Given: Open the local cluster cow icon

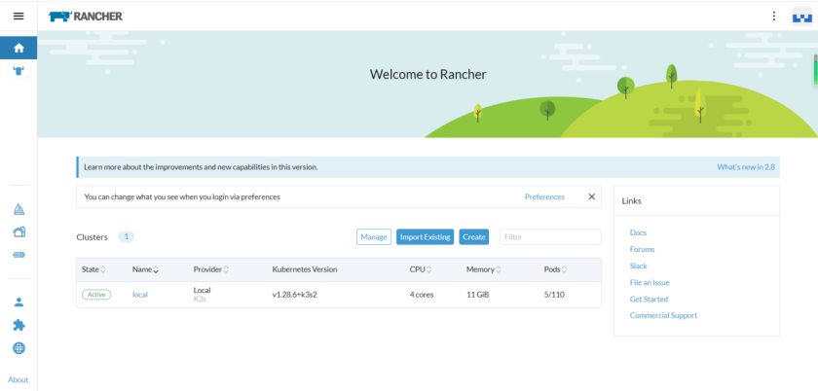Looking at the screenshot, I should click(19, 71).
